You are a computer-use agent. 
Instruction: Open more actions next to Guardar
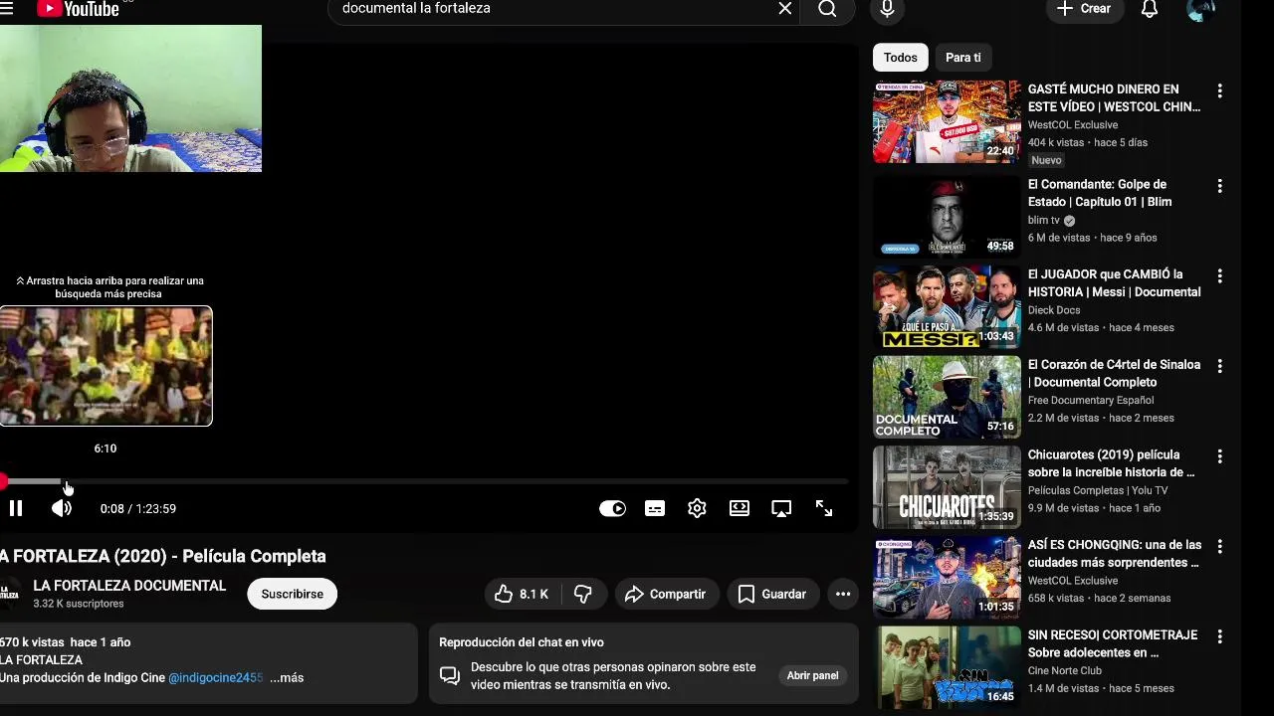[x=843, y=594]
